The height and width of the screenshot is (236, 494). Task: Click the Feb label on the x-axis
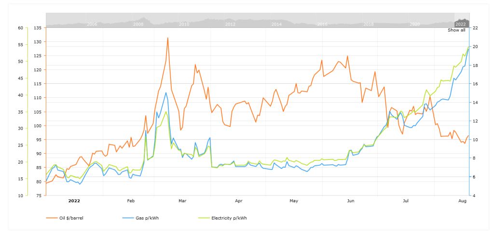[131, 201]
